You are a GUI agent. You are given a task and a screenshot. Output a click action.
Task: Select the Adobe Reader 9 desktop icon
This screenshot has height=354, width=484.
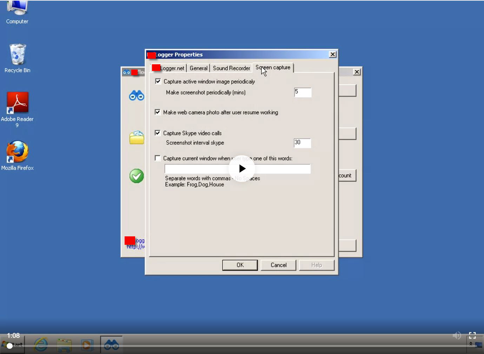click(17, 109)
